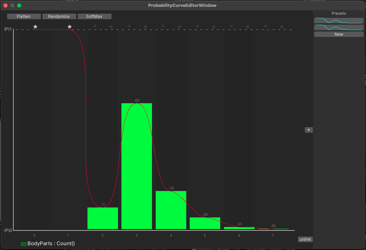Click the star icon above bar 5
Image resolution: width=366 pixels, height=250 pixels.
pos(214,27)
